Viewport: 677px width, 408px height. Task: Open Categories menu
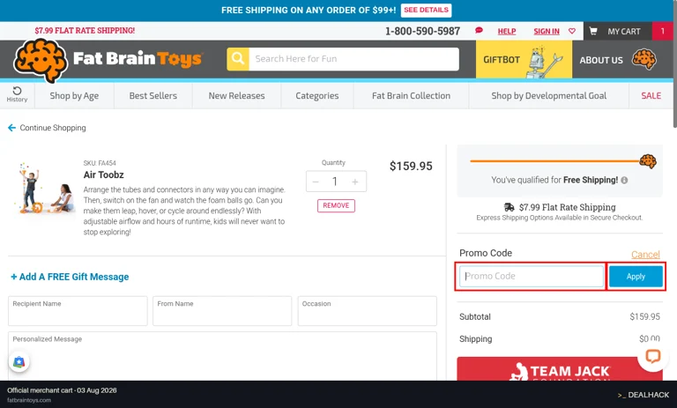(317, 96)
